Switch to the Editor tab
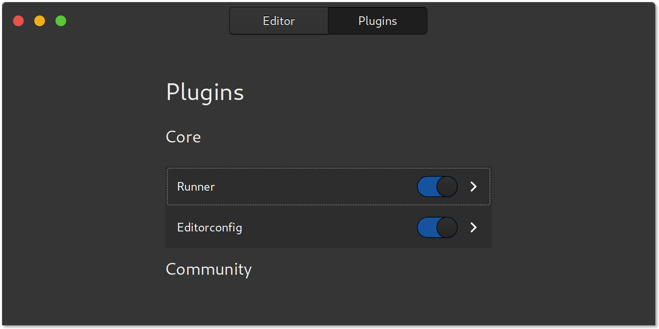 click(x=279, y=21)
